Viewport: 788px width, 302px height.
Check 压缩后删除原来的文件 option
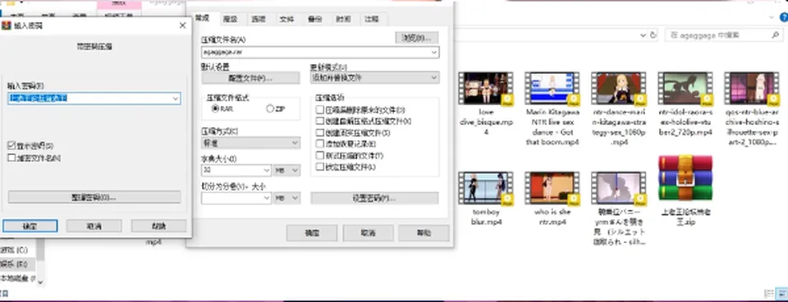[319, 109]
